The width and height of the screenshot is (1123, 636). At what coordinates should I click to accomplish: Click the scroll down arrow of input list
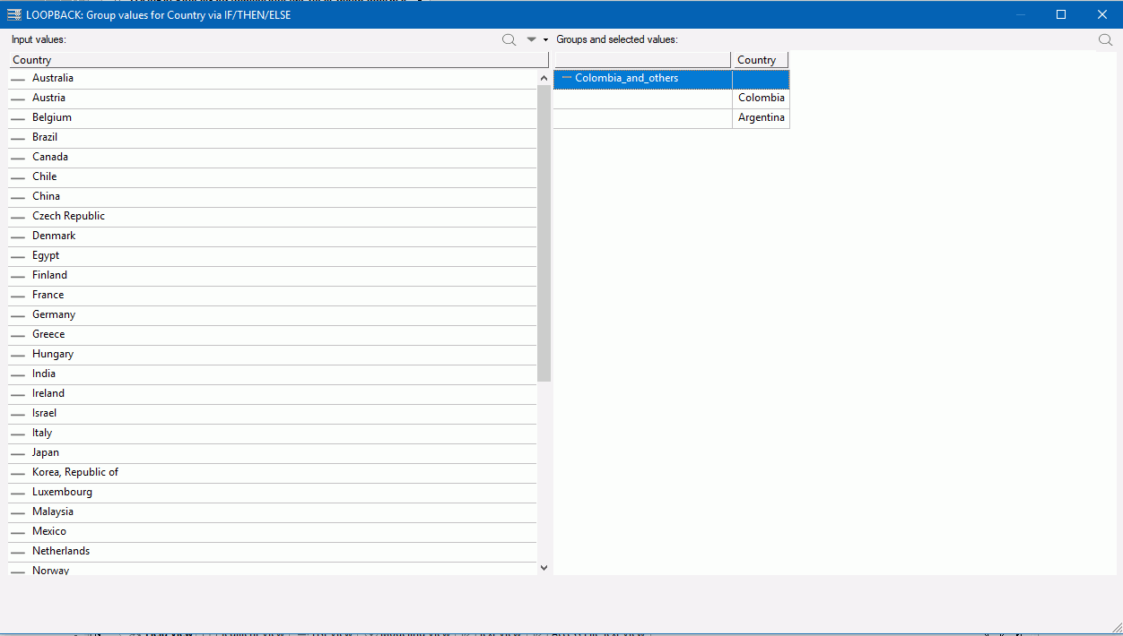click(544, 567)
